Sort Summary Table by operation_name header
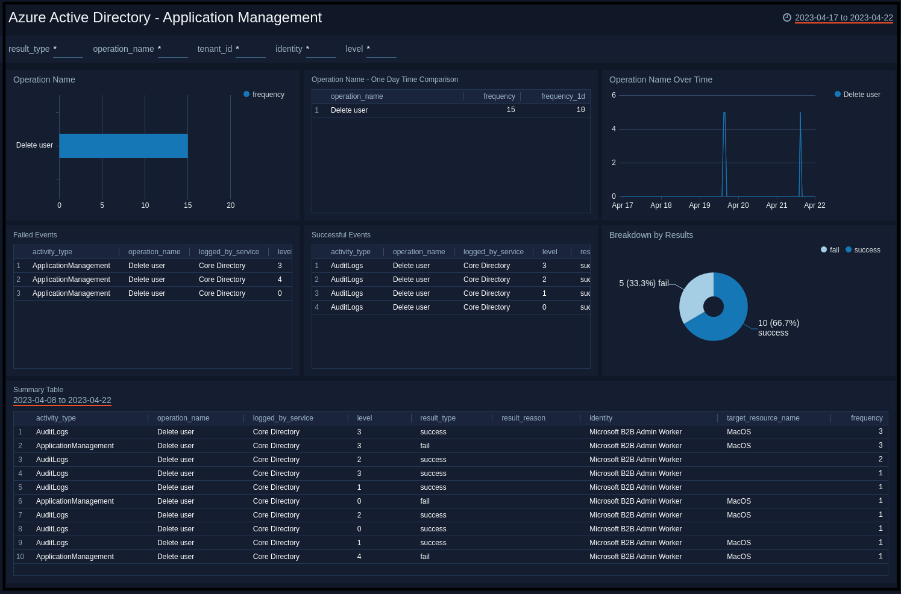Screen dimensions: 901x594 click(183, 418)
